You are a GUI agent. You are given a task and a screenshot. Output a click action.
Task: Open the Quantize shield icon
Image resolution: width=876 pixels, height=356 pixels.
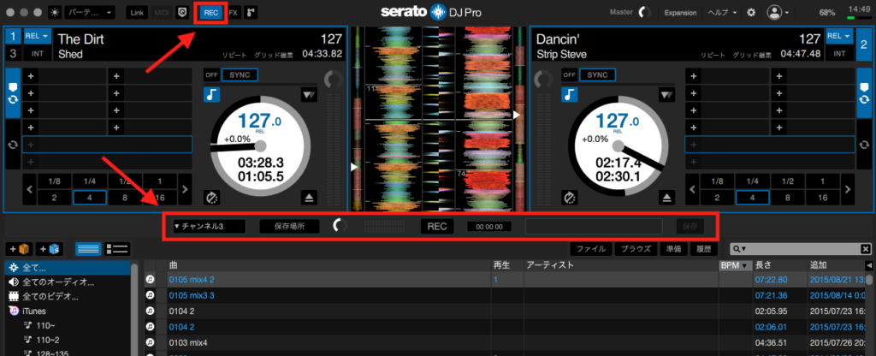click(x=181, y=12)
